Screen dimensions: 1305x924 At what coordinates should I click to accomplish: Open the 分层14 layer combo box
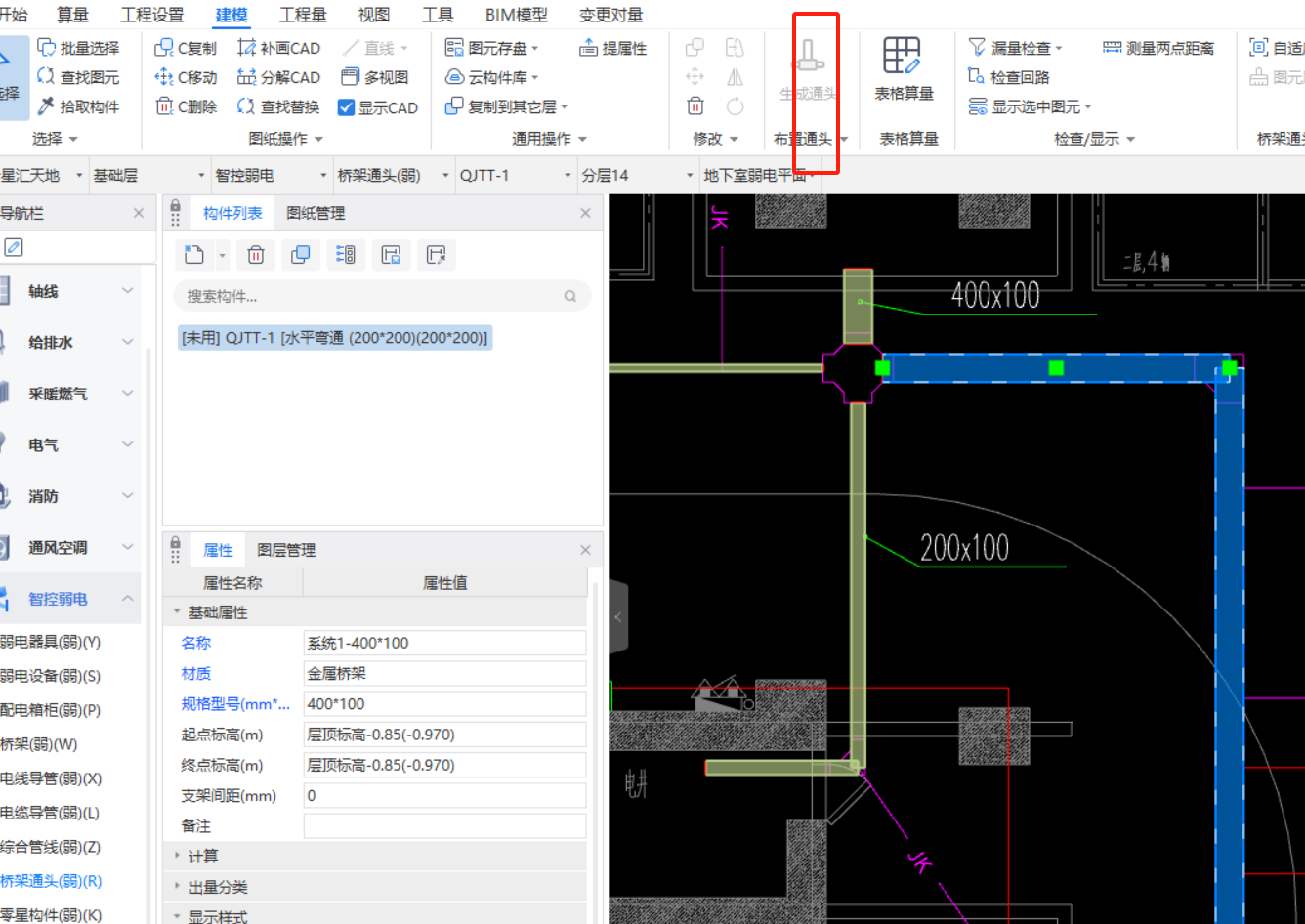(637, 176)
